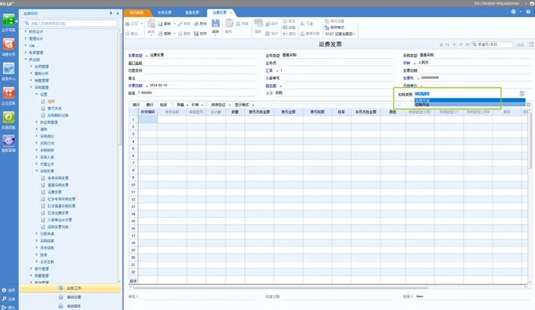Click the 附件 (attachment) toolbar icon
This screenshot has width=535, height=310.
200,24
